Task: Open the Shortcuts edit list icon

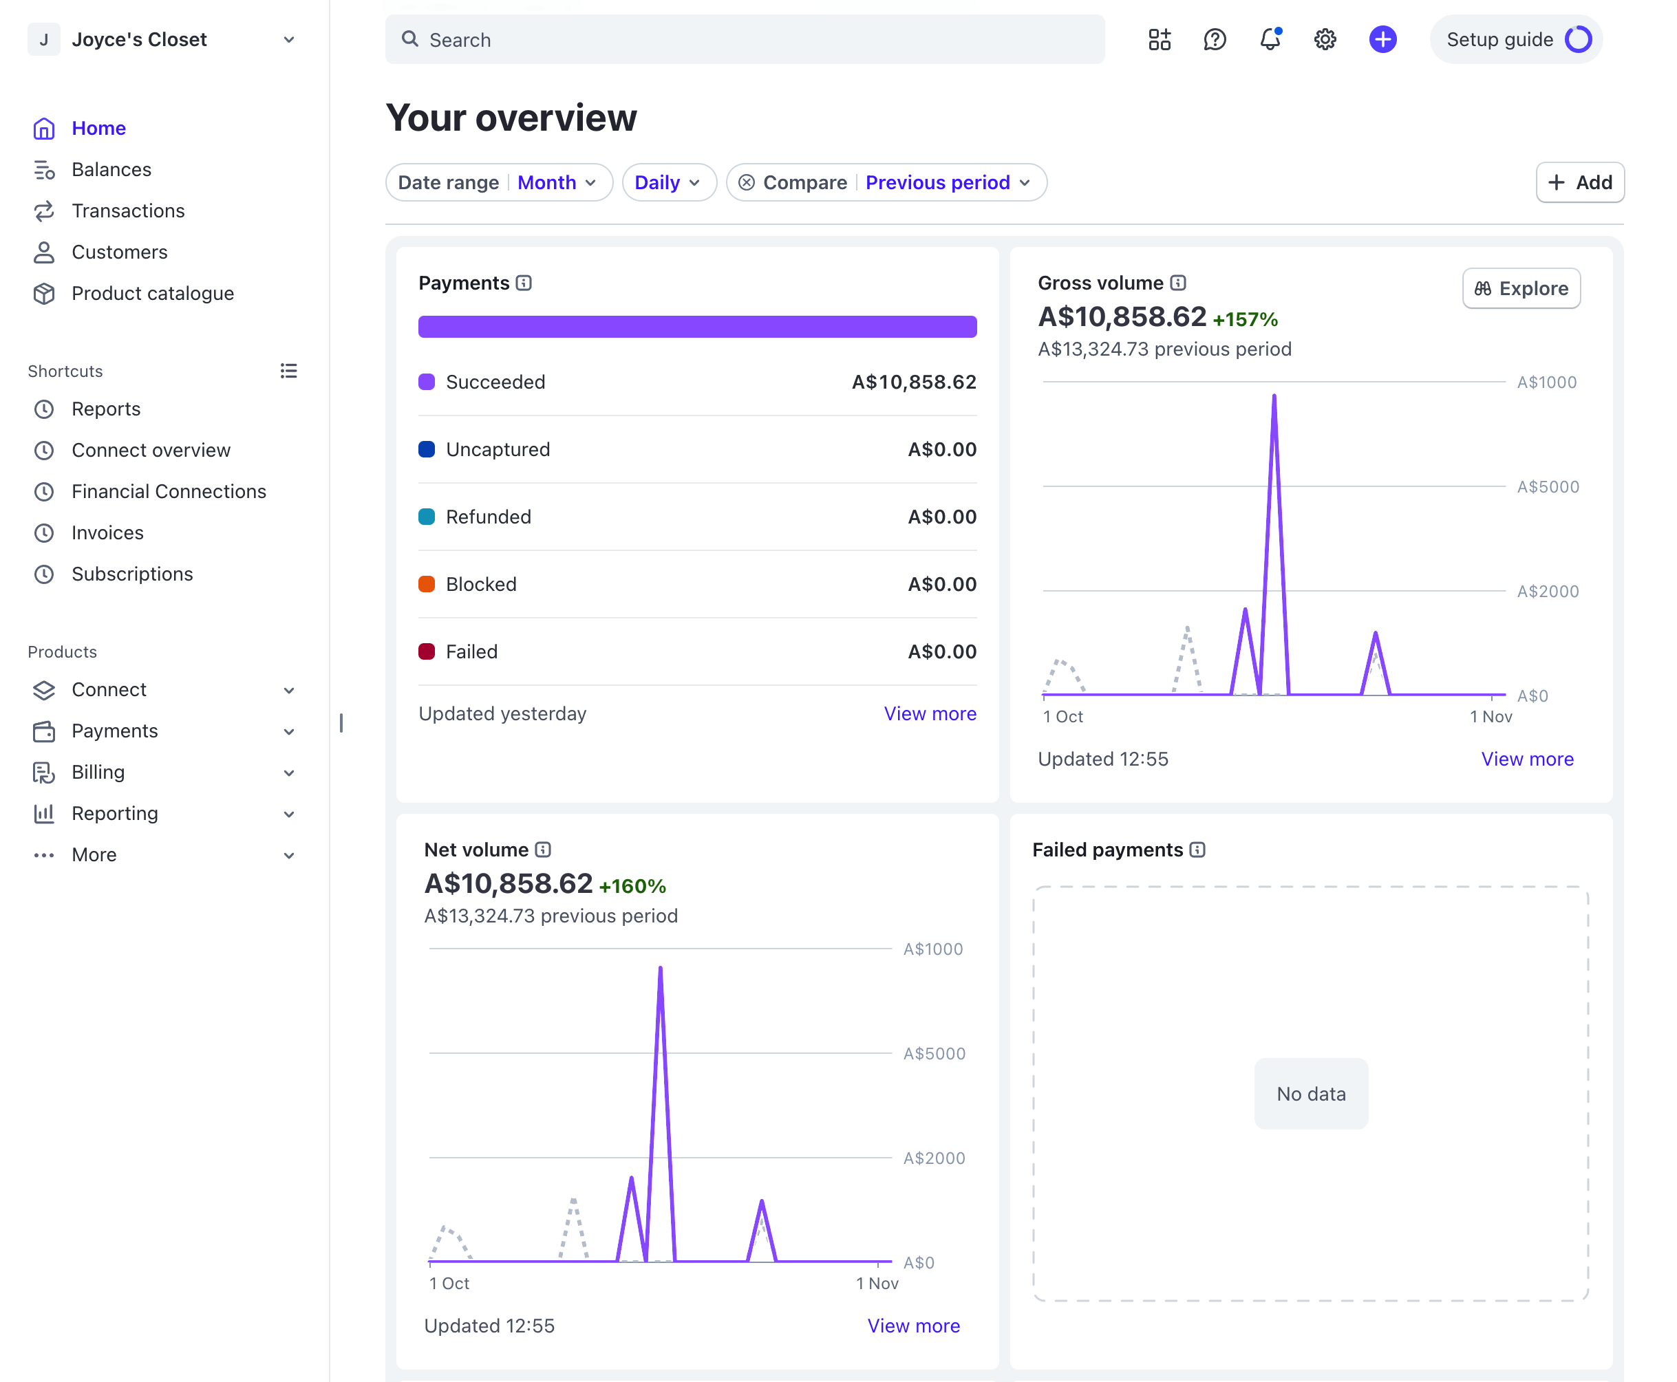Action: (x=288, y=371)
